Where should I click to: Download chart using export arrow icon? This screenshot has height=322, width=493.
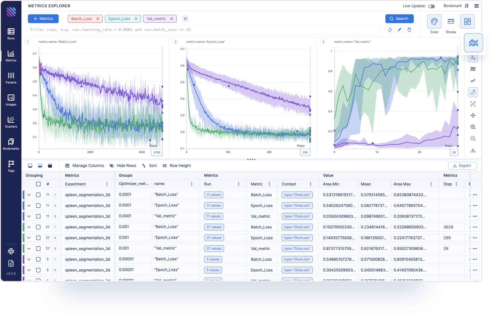point(473,150)
